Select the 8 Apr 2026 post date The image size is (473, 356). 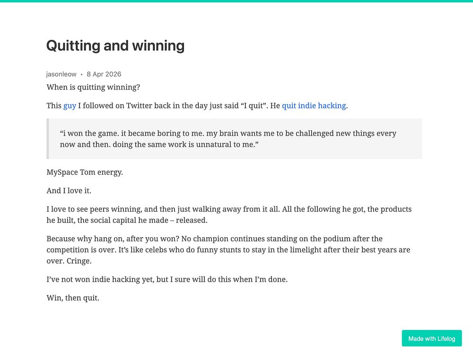pos(104,74)
